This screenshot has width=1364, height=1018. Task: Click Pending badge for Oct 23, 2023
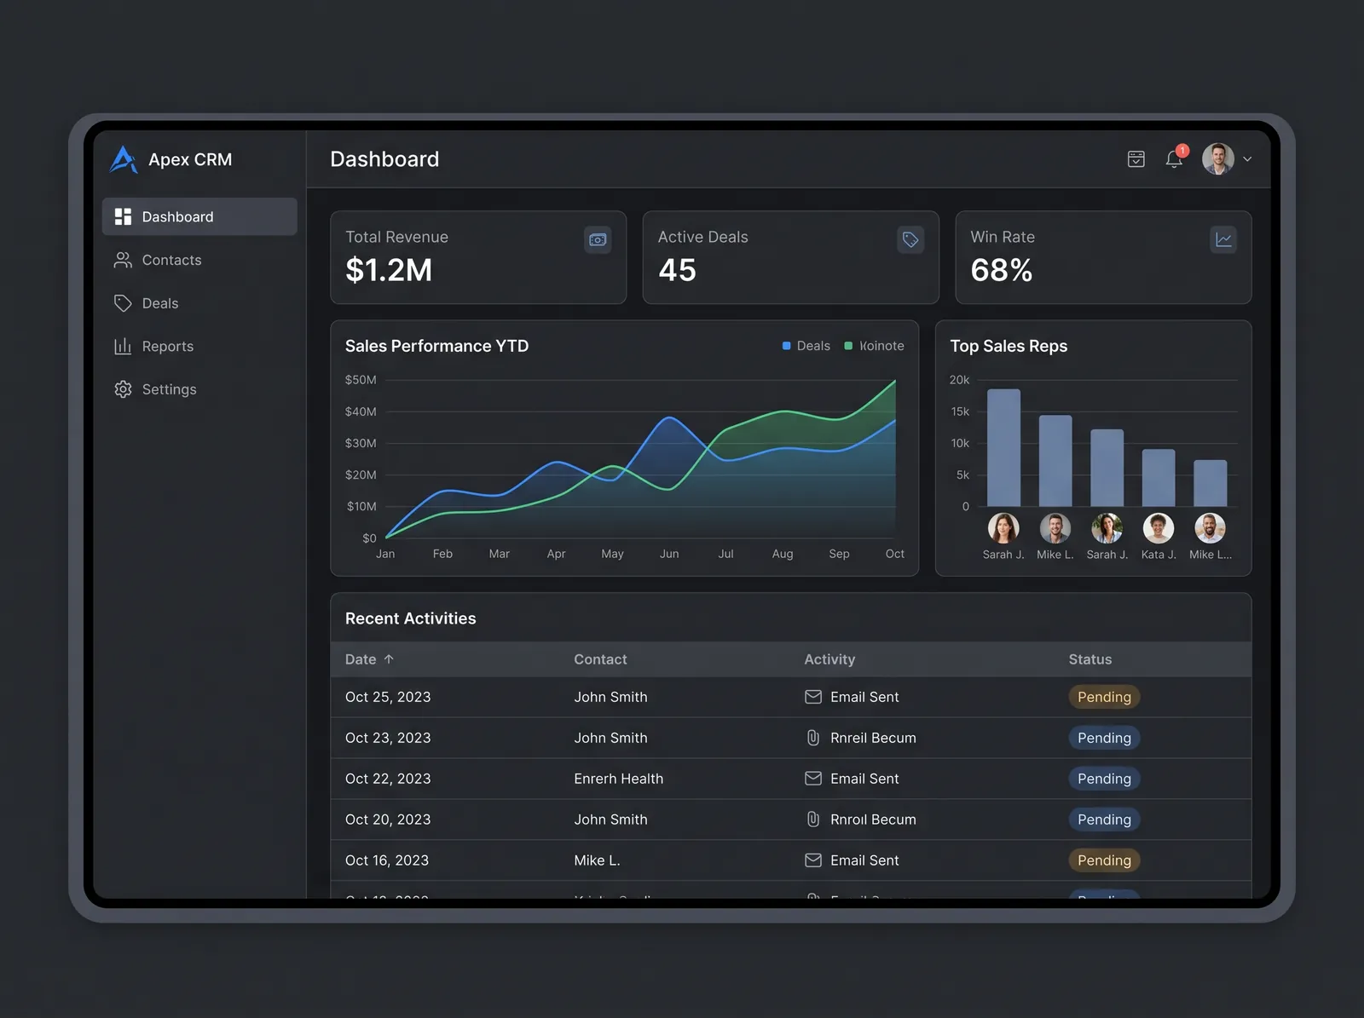click(x=1104, y=738)
